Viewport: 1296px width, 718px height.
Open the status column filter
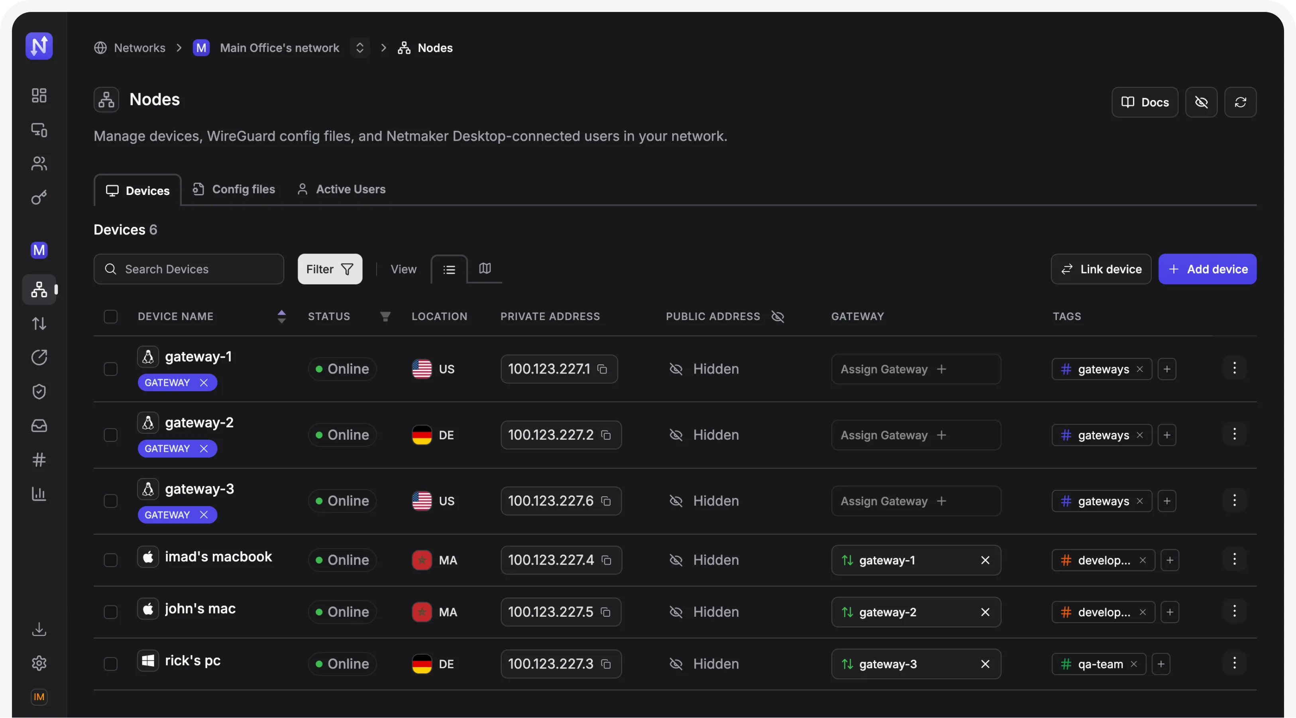[385, 317]
